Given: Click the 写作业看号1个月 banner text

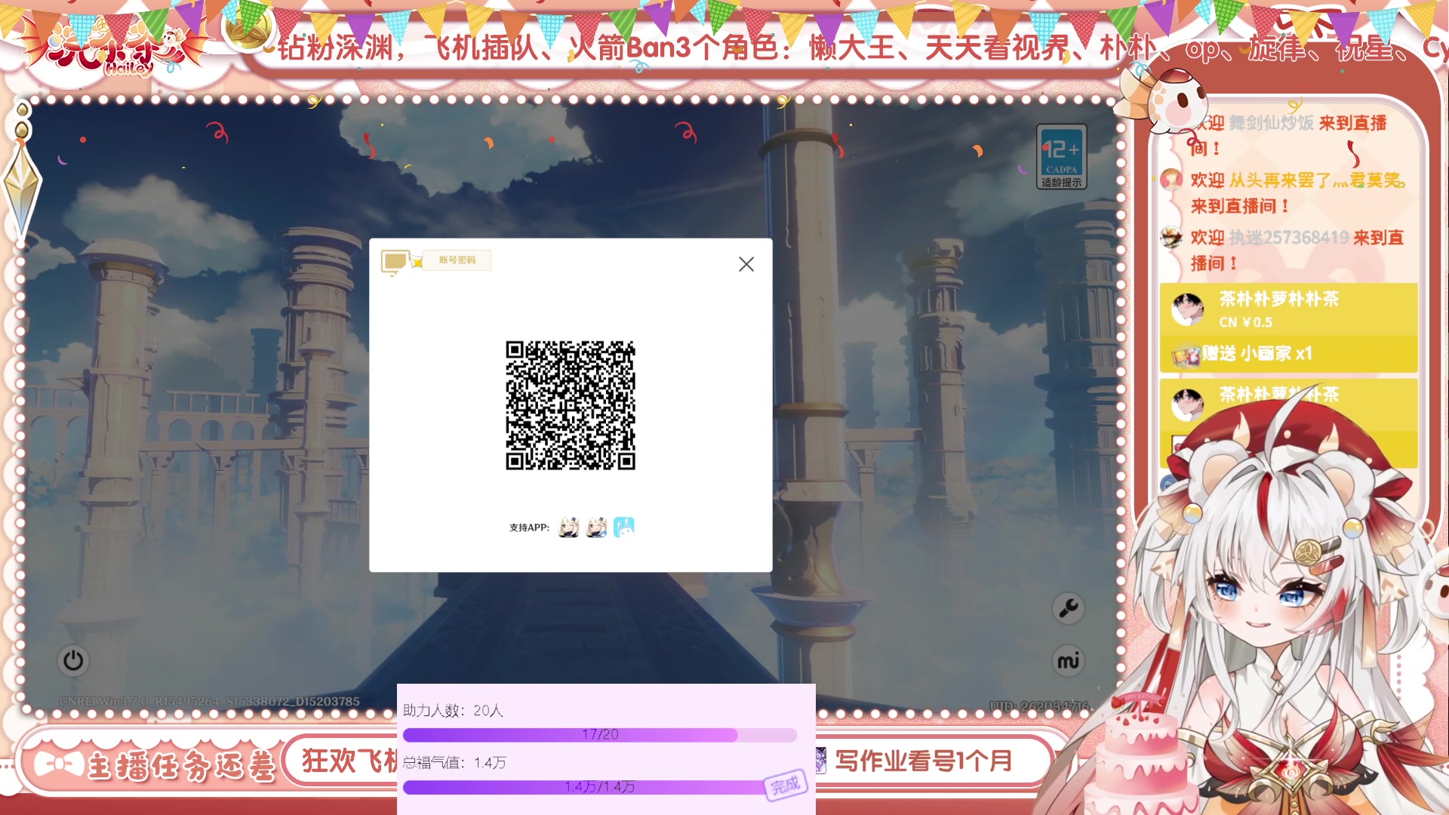Looking at the screenshot, I should [x=923, y=761].
